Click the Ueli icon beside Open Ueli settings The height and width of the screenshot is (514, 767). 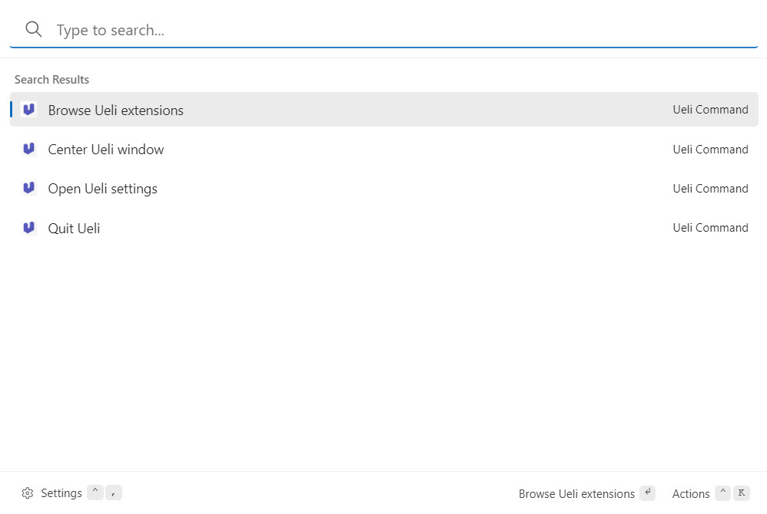pyautogui.click(x=29, y=188)
